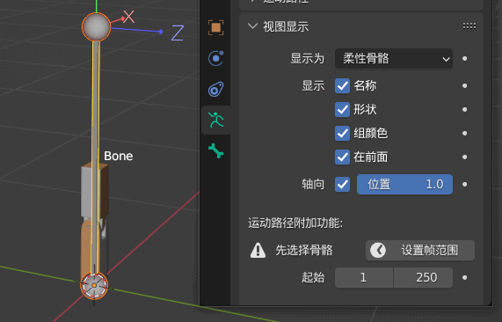This screenshot has width=502, height=322.
Task: Open the Object Constraints properties tab
Action: click(x=215, y=89)
